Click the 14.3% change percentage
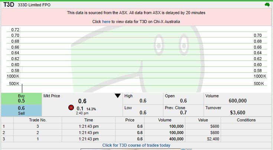This screenshot has height=150, width=273. pyautogui.click(x=91, y=109)
